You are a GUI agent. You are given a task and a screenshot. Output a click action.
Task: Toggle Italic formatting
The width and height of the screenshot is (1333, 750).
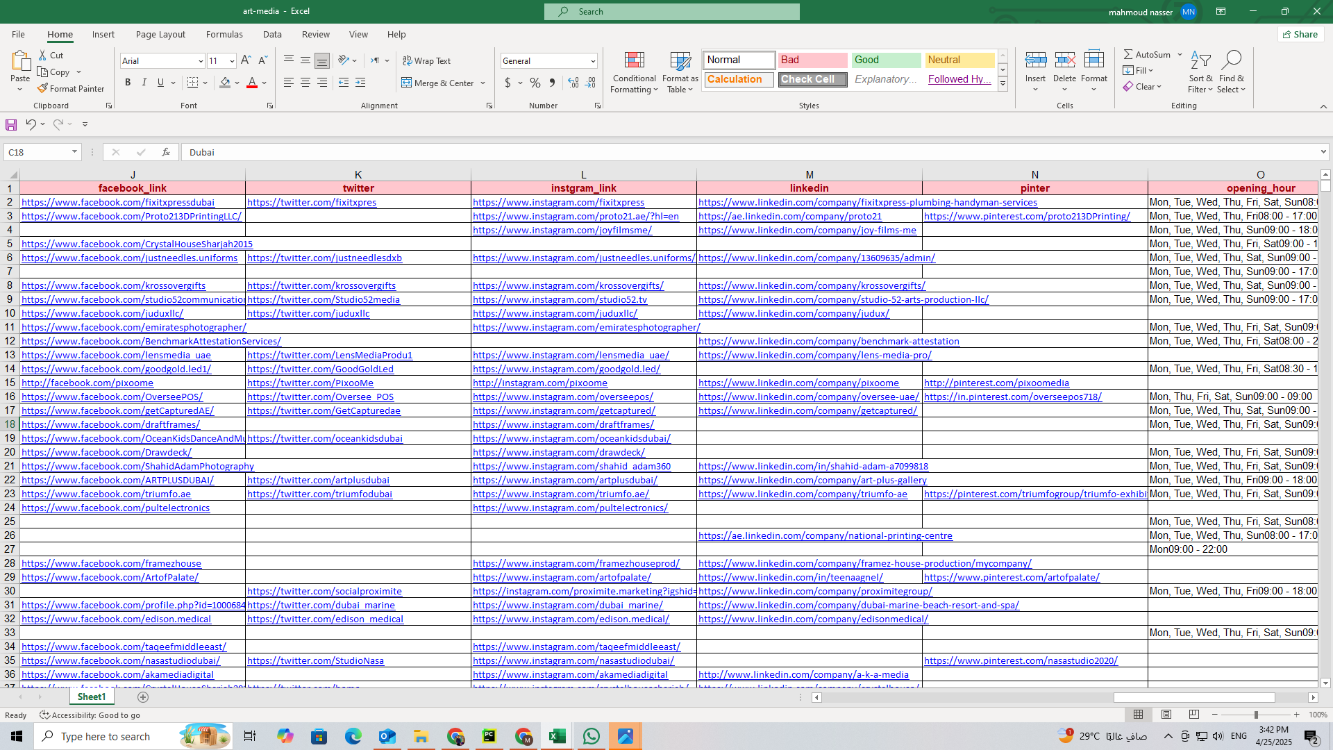(144, 83)
